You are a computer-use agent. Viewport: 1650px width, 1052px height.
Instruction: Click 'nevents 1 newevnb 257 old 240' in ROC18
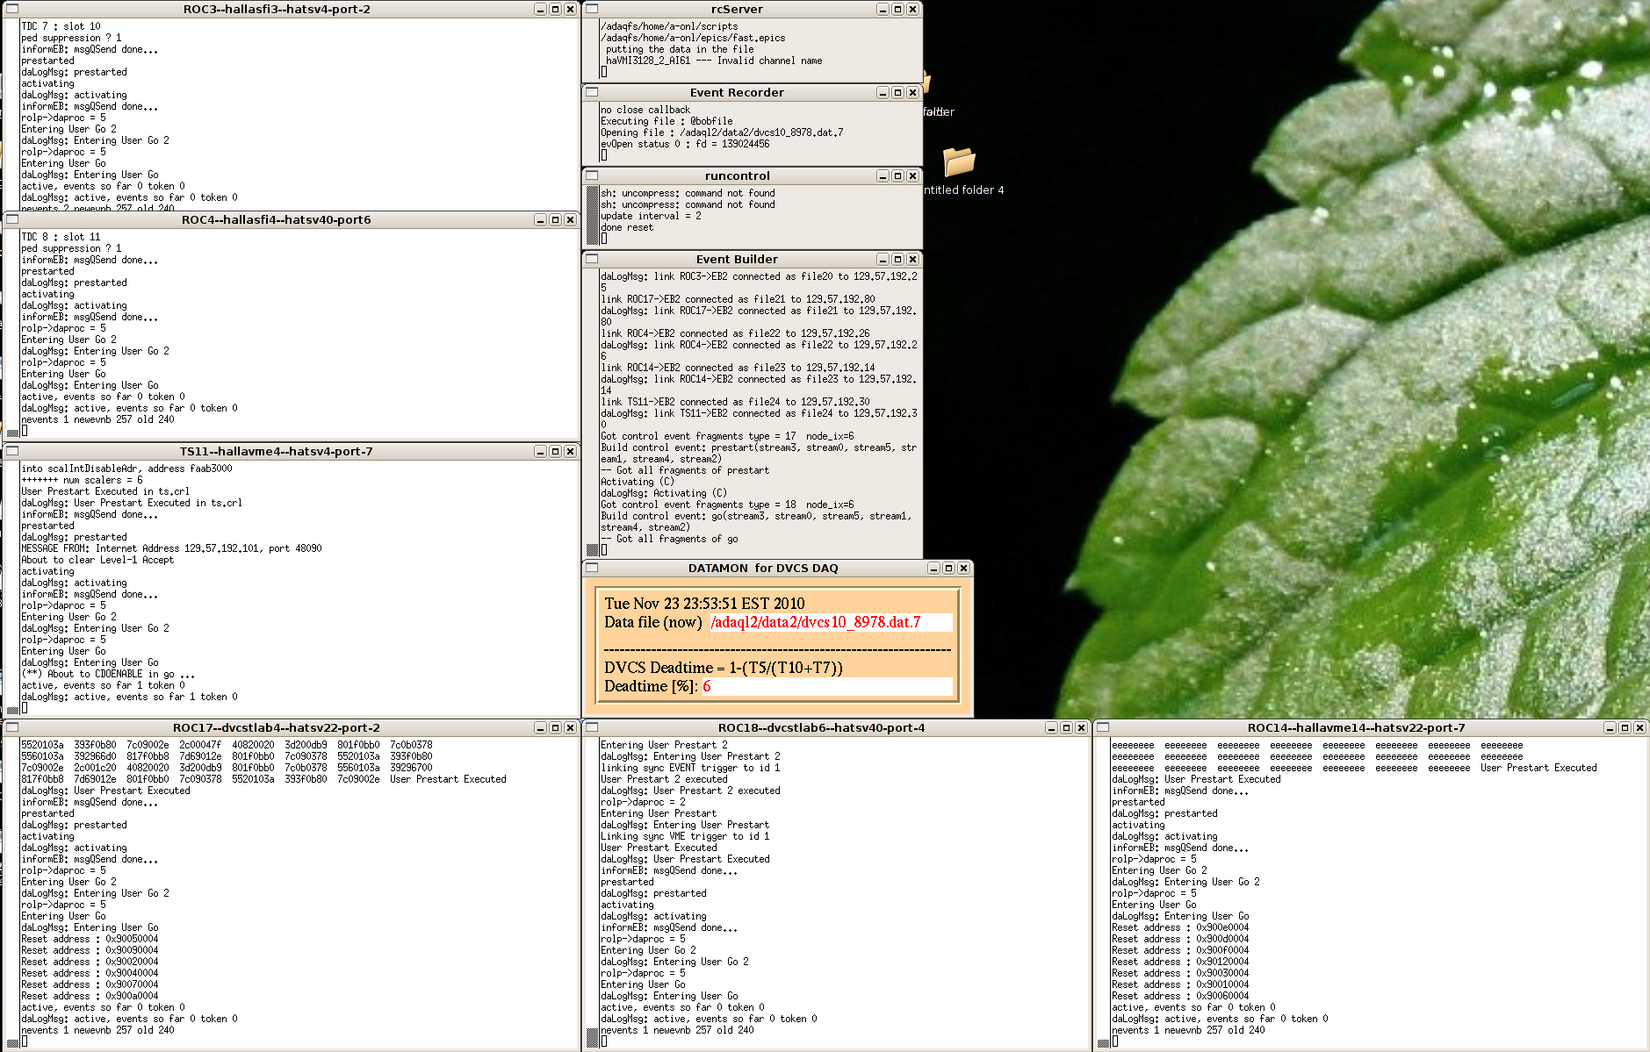(677, 1030)
